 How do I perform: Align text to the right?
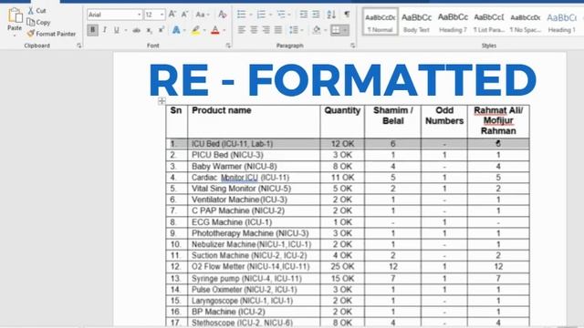tap(266, 30)
